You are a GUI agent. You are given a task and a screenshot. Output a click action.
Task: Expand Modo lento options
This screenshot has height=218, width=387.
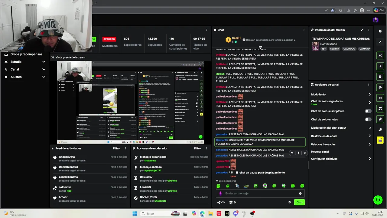point(369,94)
